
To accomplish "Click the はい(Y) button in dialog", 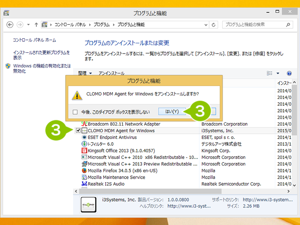I will pyautogui.click(x=172, y=112).
